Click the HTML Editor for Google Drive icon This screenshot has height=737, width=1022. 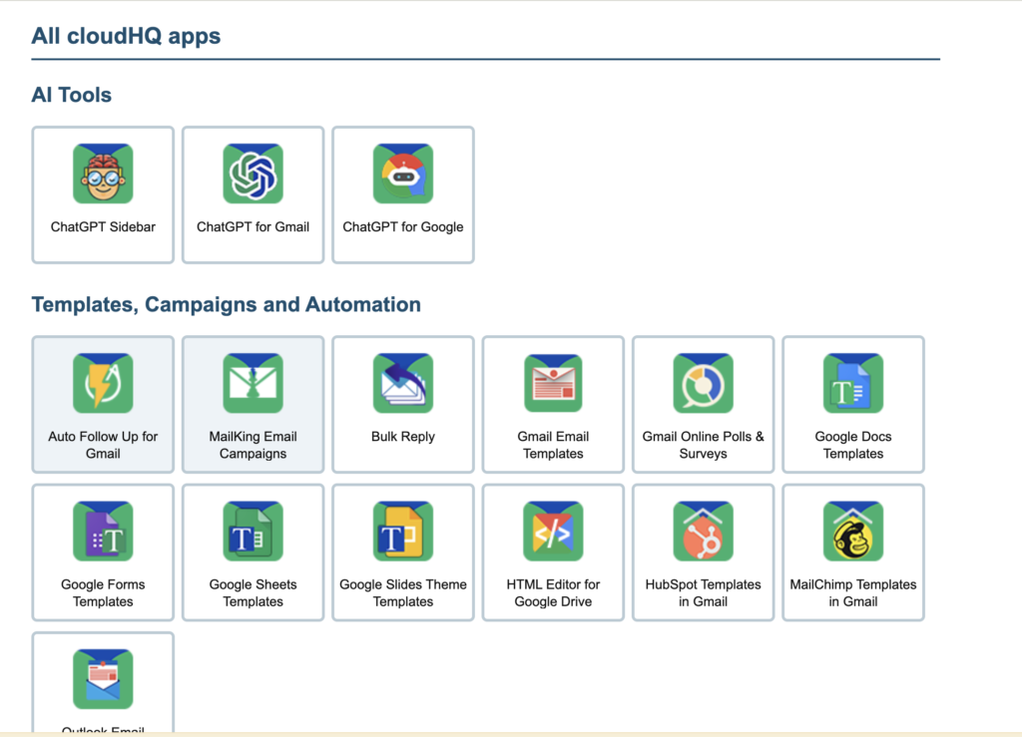(553, 532)
